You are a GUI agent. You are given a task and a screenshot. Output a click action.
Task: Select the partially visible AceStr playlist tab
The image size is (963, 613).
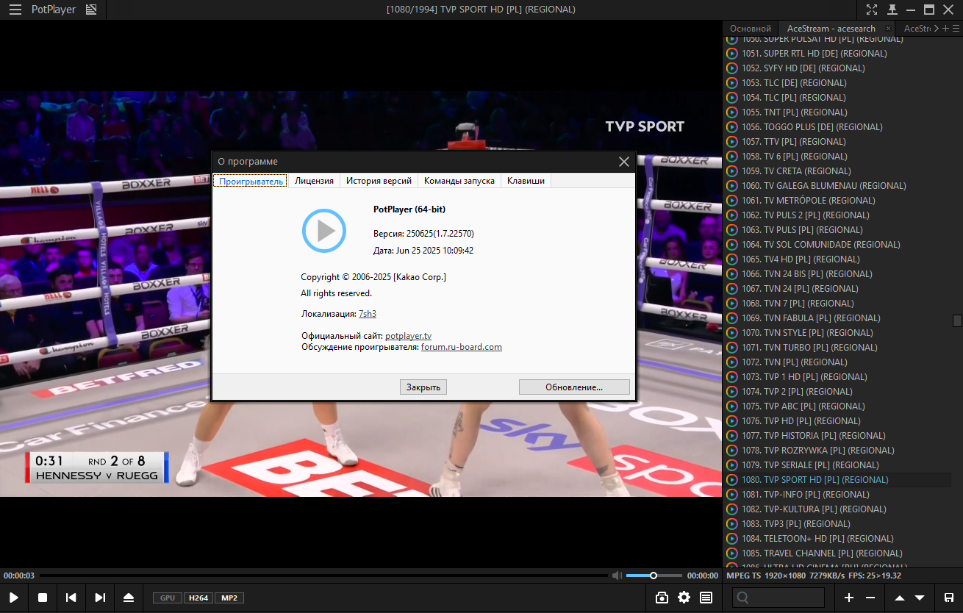917,29
